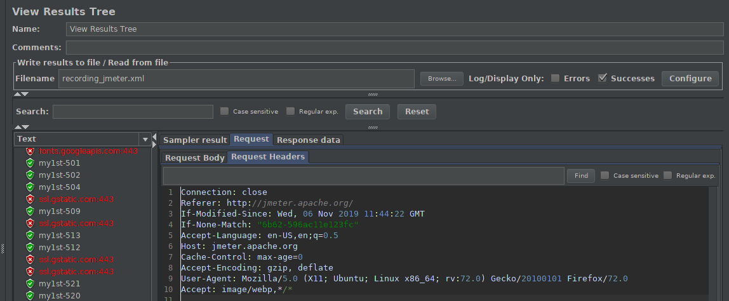Click the Configure button
This screenshot has width=729, height=301.
click(x=690, y=79)
